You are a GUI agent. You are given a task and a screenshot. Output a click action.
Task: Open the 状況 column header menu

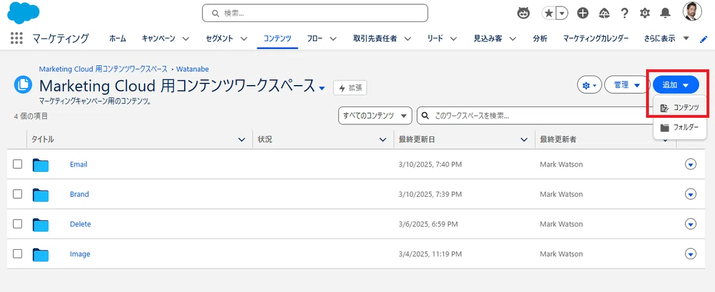click(x=383, y=140)
